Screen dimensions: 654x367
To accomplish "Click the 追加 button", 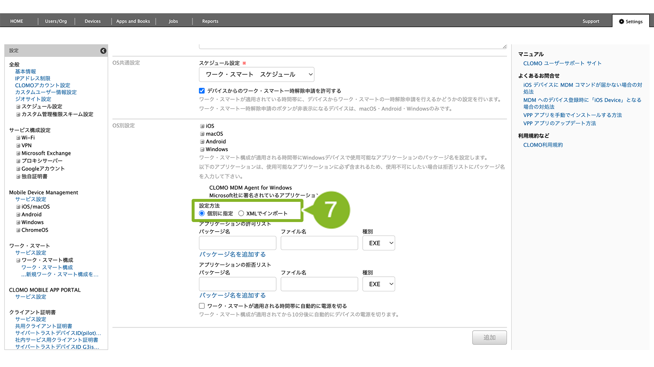I will coord(489,338).
